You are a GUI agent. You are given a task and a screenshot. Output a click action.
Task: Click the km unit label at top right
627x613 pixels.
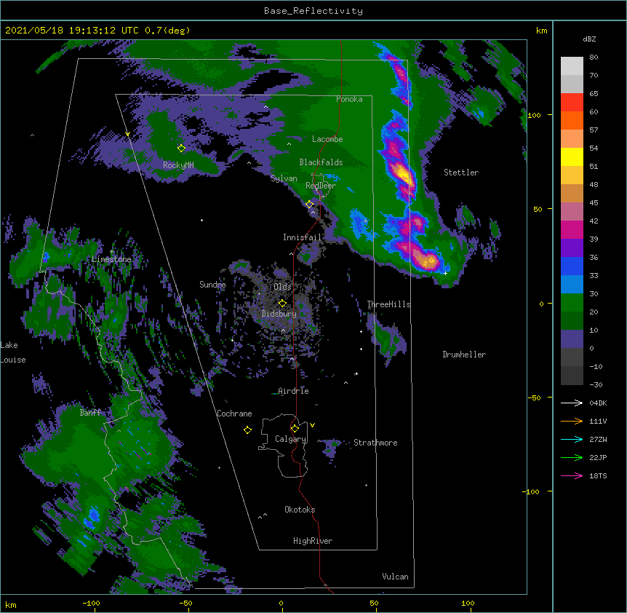[x=542, y=31]
